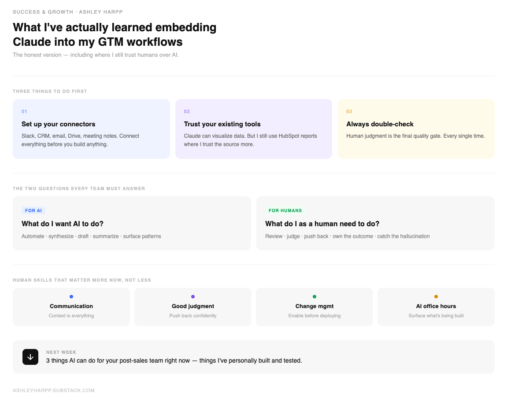The height and width of the screenshot is (404, 522).
Task: Select the Communication skill tile
Action: coord(71,307)
